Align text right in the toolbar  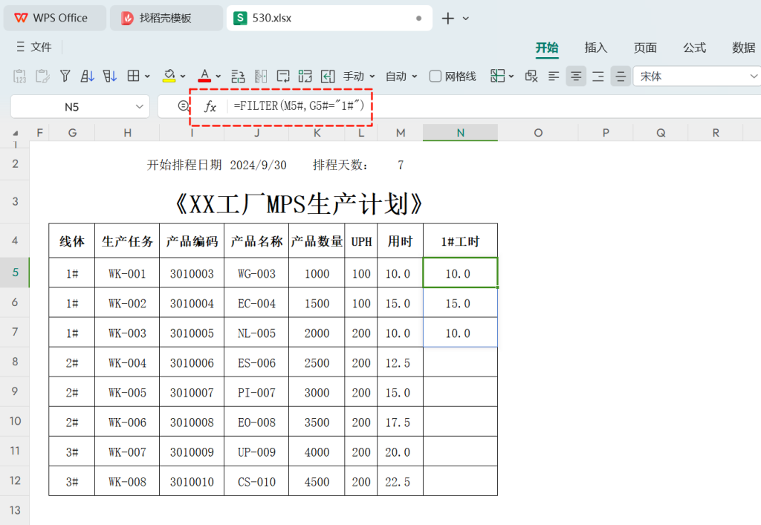[x=598, y=76]
